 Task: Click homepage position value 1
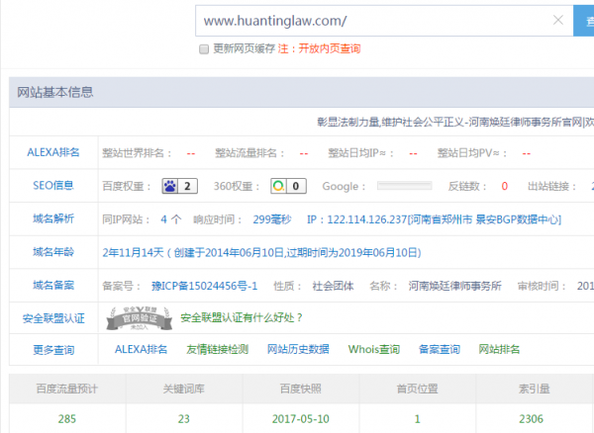417,419
